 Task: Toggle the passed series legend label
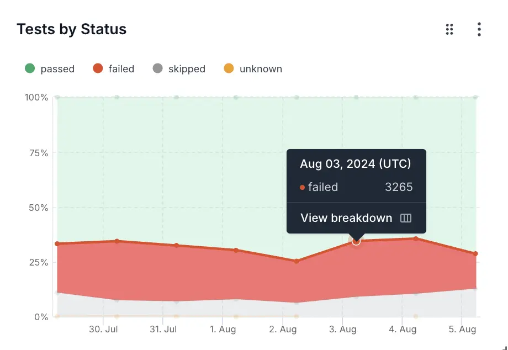(x=57, y=69)
